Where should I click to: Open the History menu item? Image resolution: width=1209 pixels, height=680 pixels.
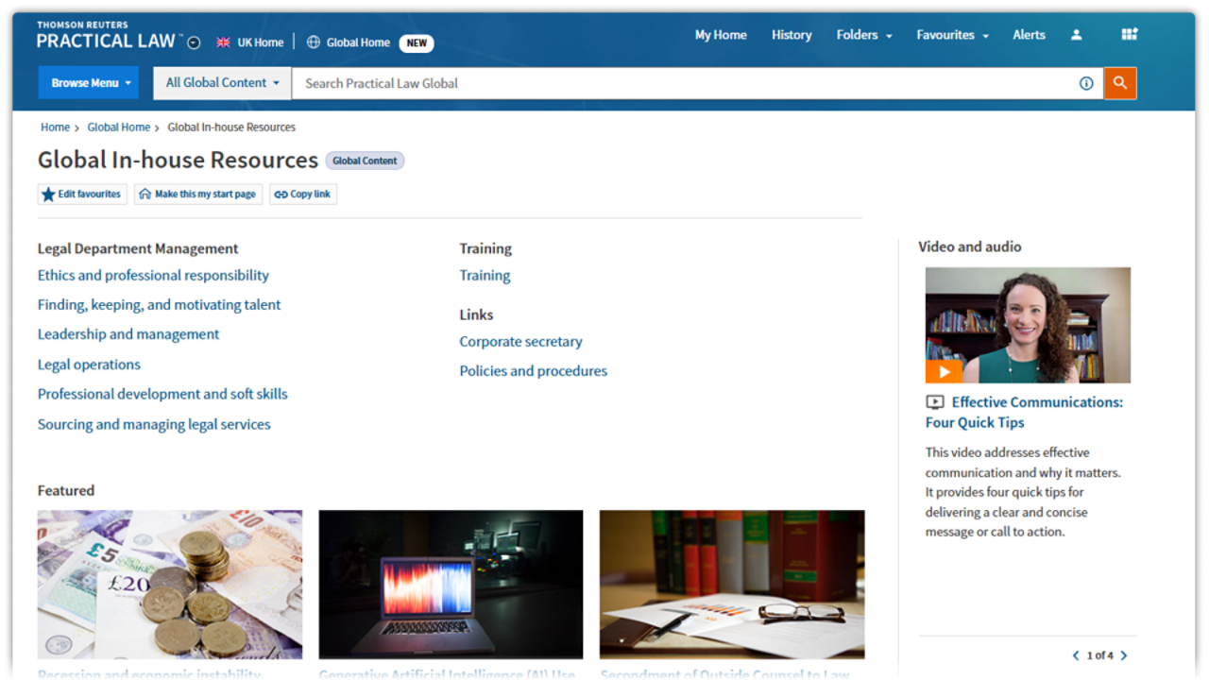coord(791,35)
